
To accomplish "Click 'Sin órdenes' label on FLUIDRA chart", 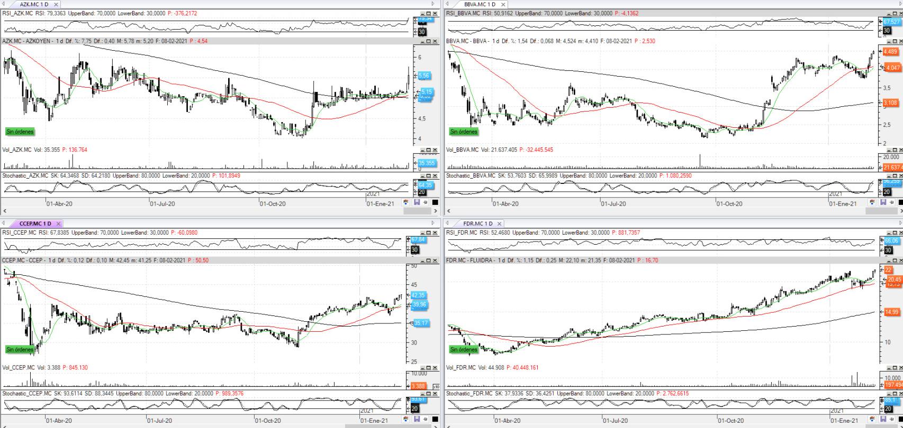I will click(464, 349).
